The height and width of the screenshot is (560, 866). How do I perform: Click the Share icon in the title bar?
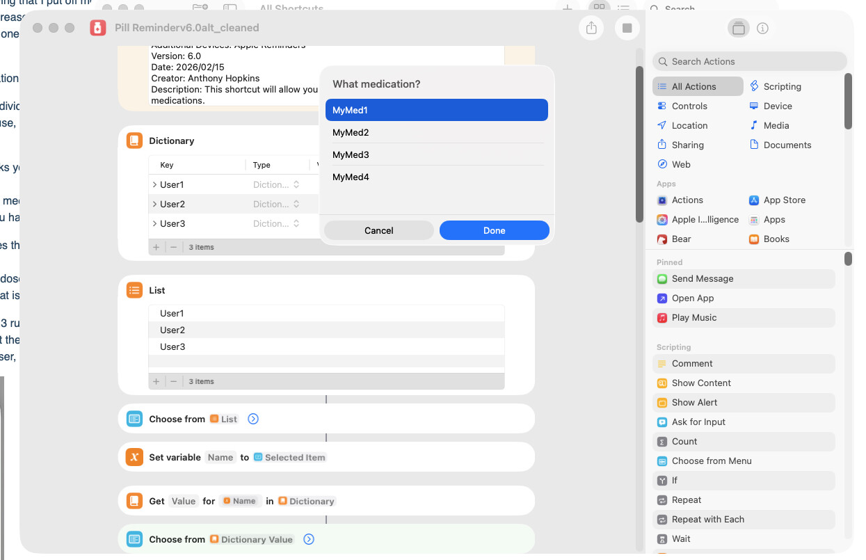pos(591,28)
